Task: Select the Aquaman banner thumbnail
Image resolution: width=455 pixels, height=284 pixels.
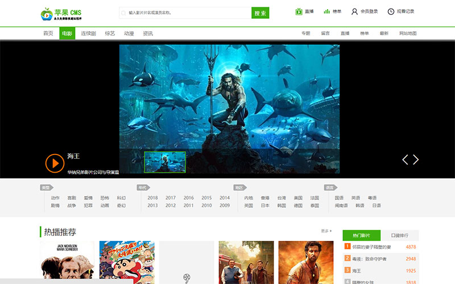Action: 165,162
